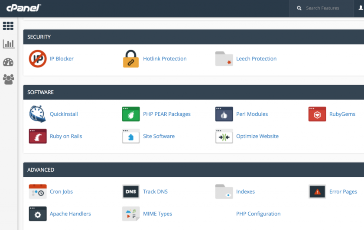The width and height of the screenshot is (364, 230).
Task: Open the Error Pages link
Action: 343,192
